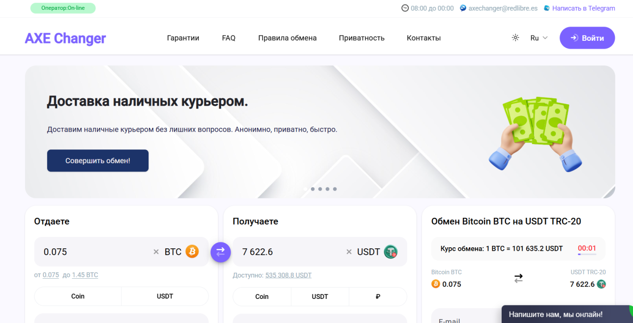Click the Написать в Telegram link

point(583,8)
